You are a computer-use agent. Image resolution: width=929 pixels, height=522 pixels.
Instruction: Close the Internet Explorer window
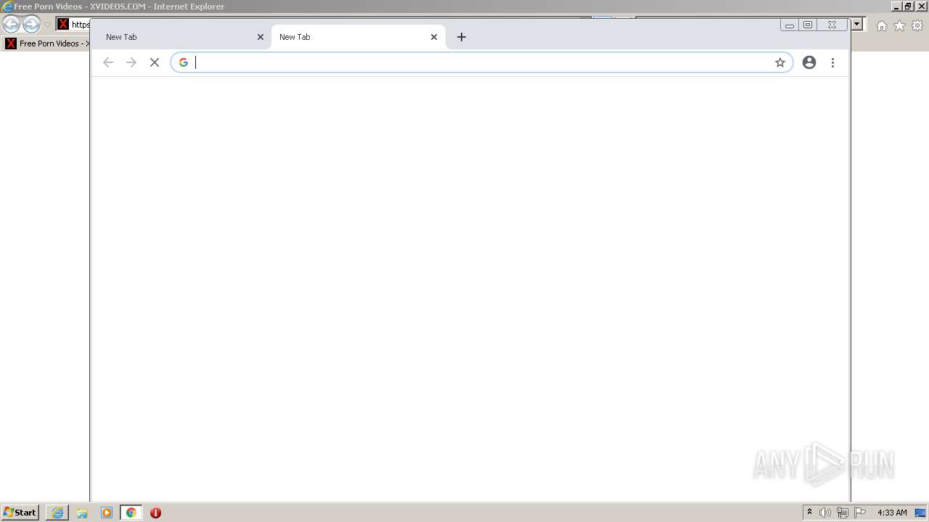[x=920, y=7]
